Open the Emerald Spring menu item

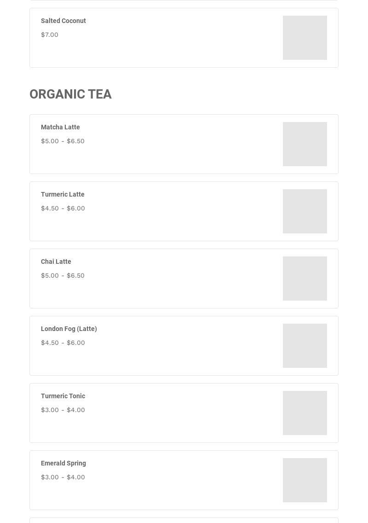(x=63, y=464)
